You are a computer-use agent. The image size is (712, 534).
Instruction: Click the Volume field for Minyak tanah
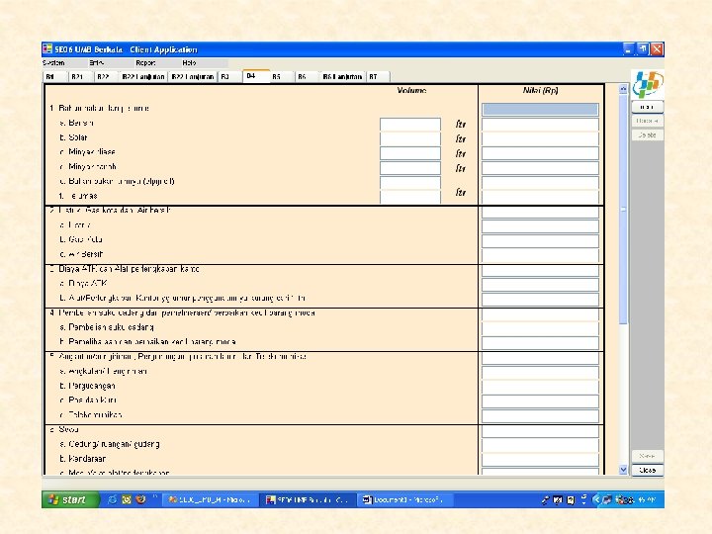tap(410, 168)
